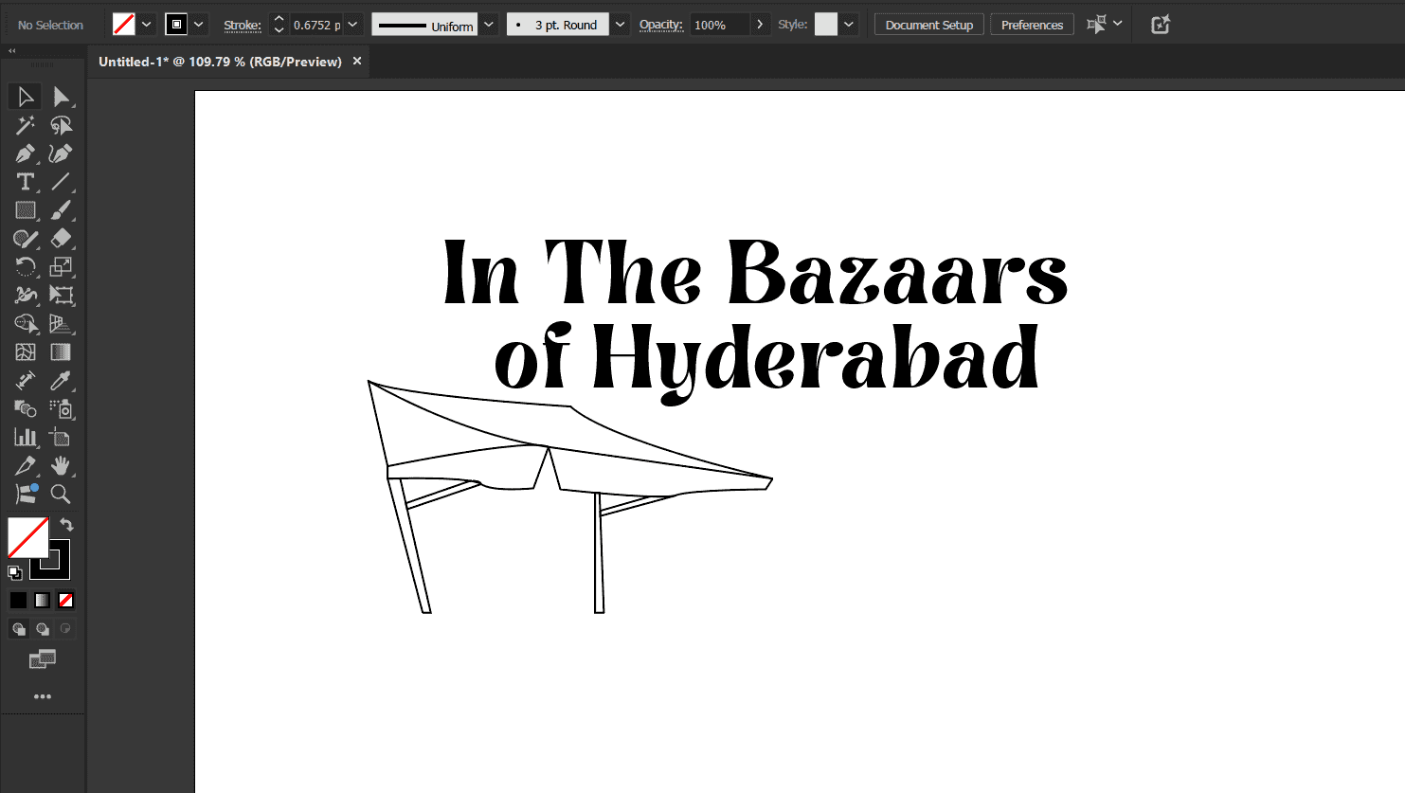Click stroke weight field 0.6752
The width and height of the screenshot is (1405, 793).
(316, 25)
